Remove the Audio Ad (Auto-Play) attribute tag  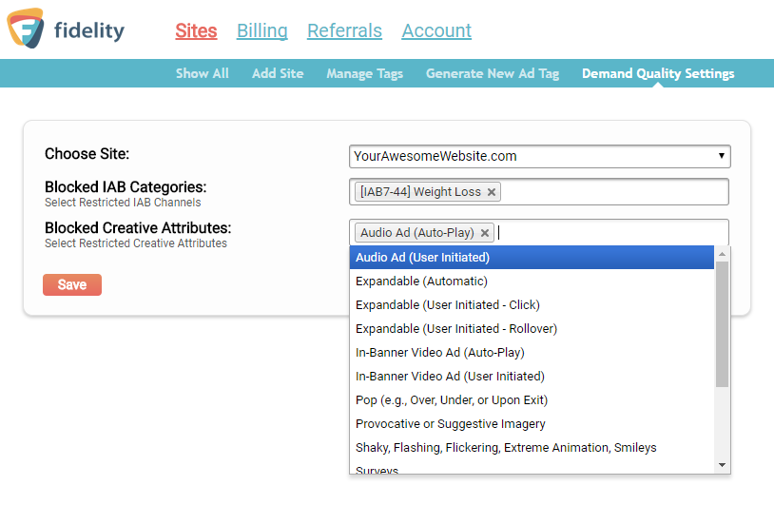(x=485, y=233)
